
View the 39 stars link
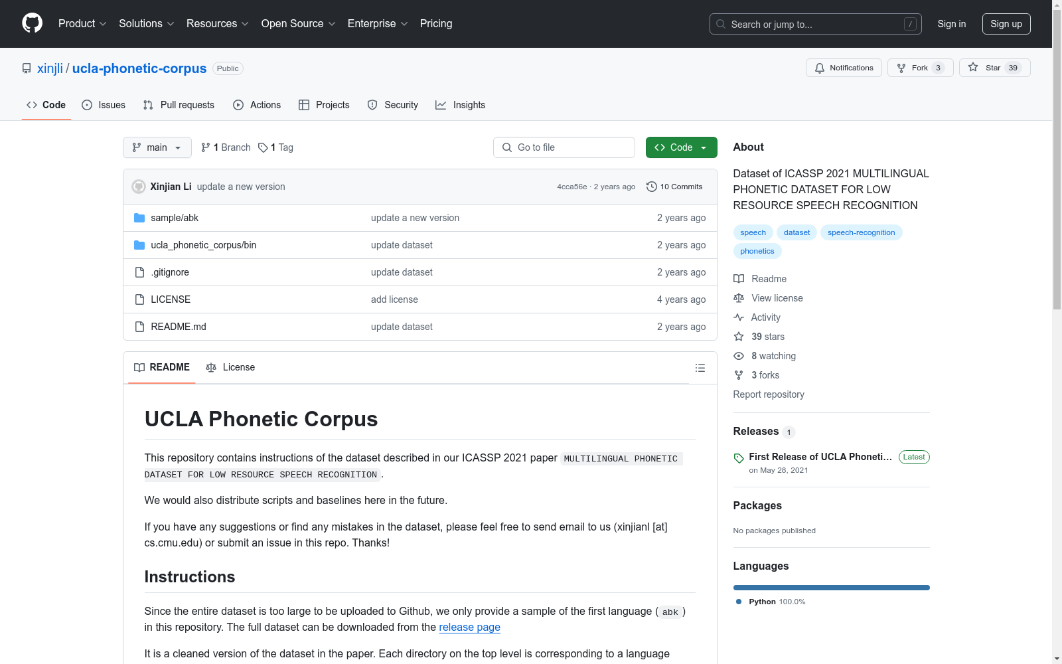pyautogui.click(x=759, y=337)
